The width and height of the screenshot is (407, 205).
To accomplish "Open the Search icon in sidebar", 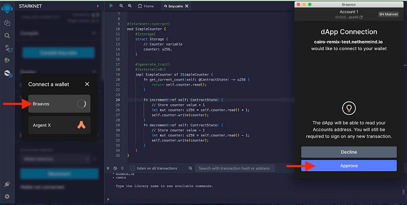I will click(7, 35).
